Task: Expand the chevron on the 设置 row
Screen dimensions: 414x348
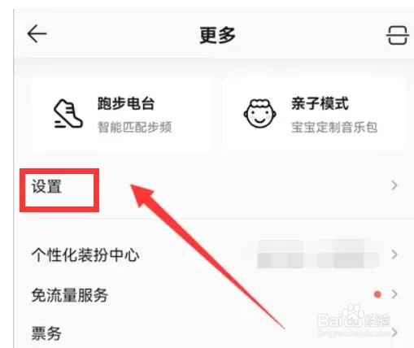Action: (x=394, y=185)
